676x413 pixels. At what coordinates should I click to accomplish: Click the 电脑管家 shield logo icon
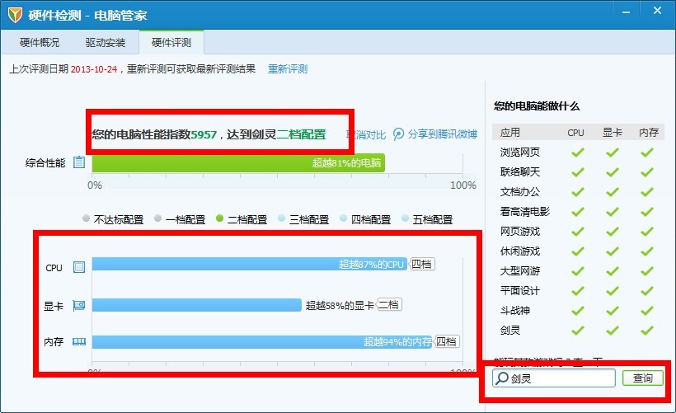(x=14, y=13)
